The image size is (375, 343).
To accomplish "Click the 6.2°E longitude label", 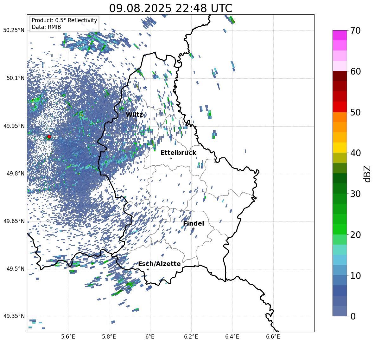I will pyautogui.click(x=191, y=337).
